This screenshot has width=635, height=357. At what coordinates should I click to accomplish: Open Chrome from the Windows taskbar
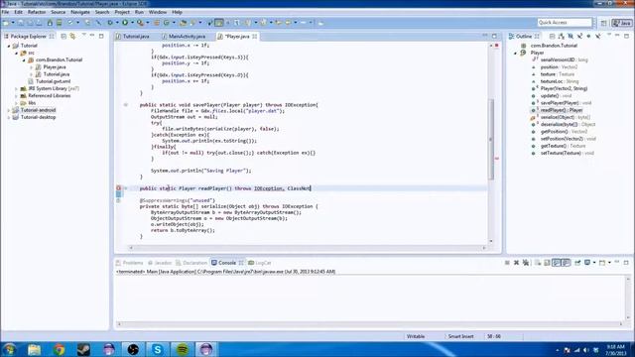click(x=60, y=349)
